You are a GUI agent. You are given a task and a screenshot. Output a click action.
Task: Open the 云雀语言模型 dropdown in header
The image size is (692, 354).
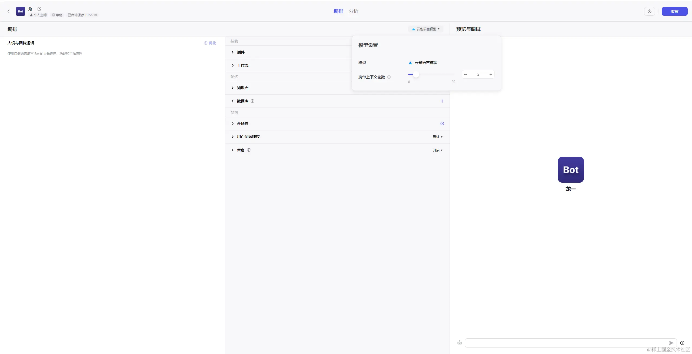[x=426, y=29]
